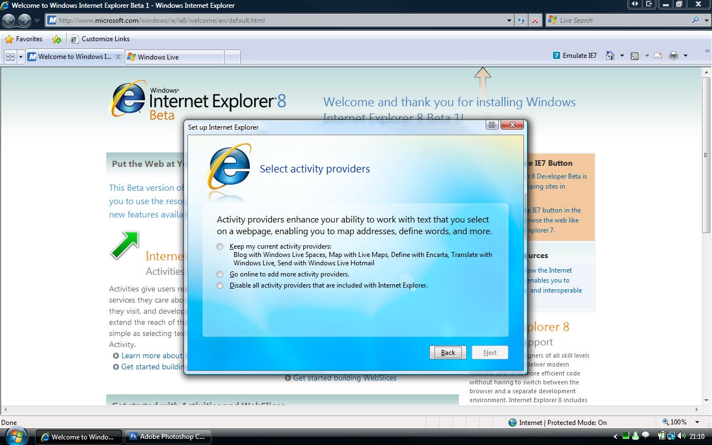
Task: Click the dialog help/restore icon in title bar
Action: (492, 125)
